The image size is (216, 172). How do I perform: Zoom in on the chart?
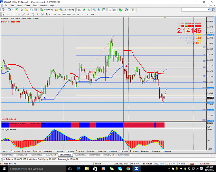click(x=94, y=10)
